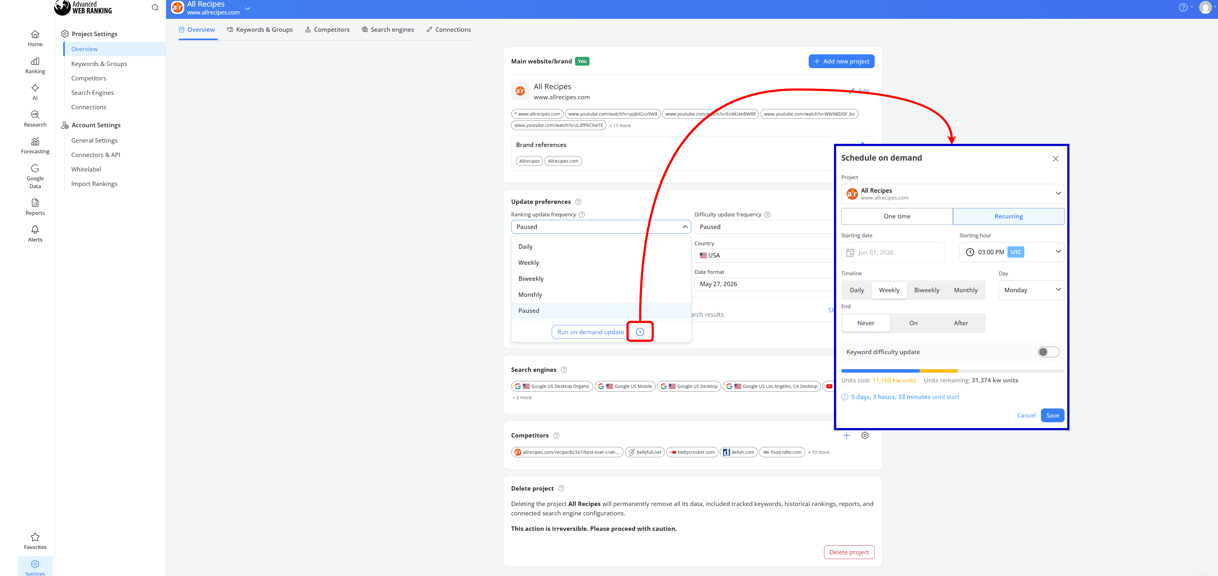
Task: Open the Reports section icon
Action: click(x=35, y=203)
